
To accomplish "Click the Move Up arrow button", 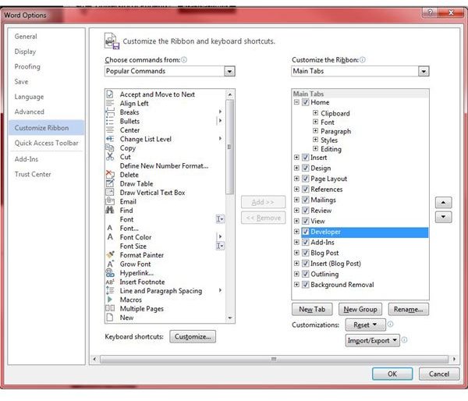I will click(x=443, y=202).
